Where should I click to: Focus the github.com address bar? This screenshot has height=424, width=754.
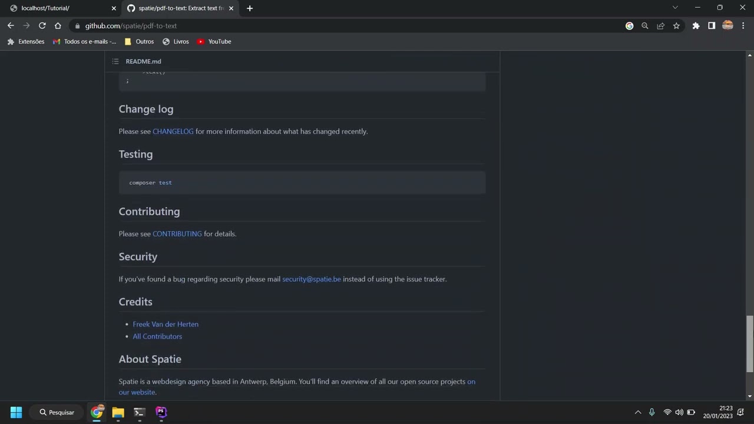coord(348,26)
